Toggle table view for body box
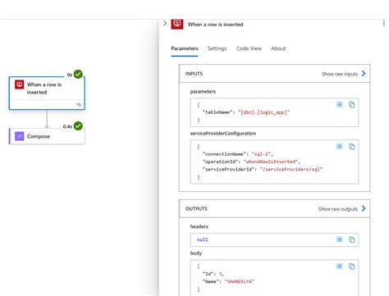Image resolution: width=389 pixels, height=296 pixels. 340,266
